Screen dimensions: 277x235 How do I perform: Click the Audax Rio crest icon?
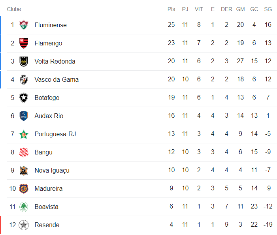pyautogui.click(x=24, y=116)
